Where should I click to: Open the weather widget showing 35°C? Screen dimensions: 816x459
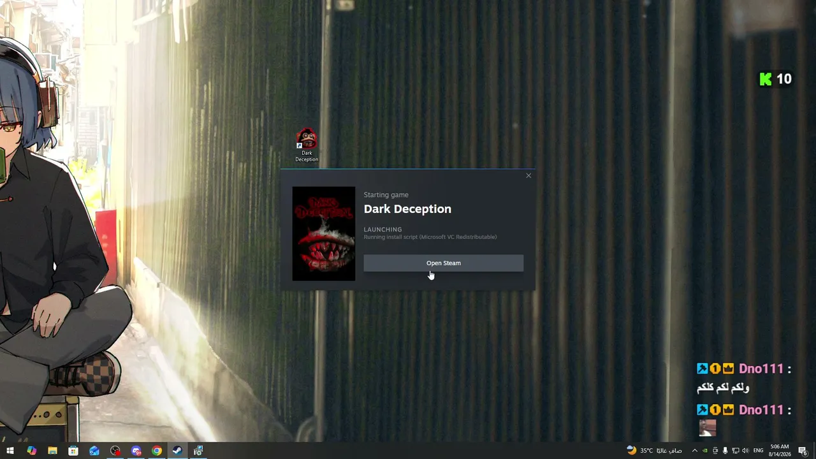[654, 451]
